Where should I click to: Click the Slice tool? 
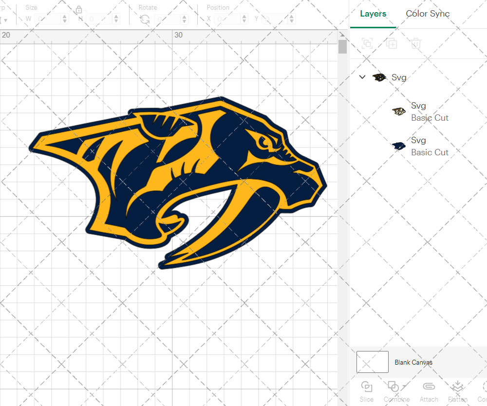coord(367,392)
